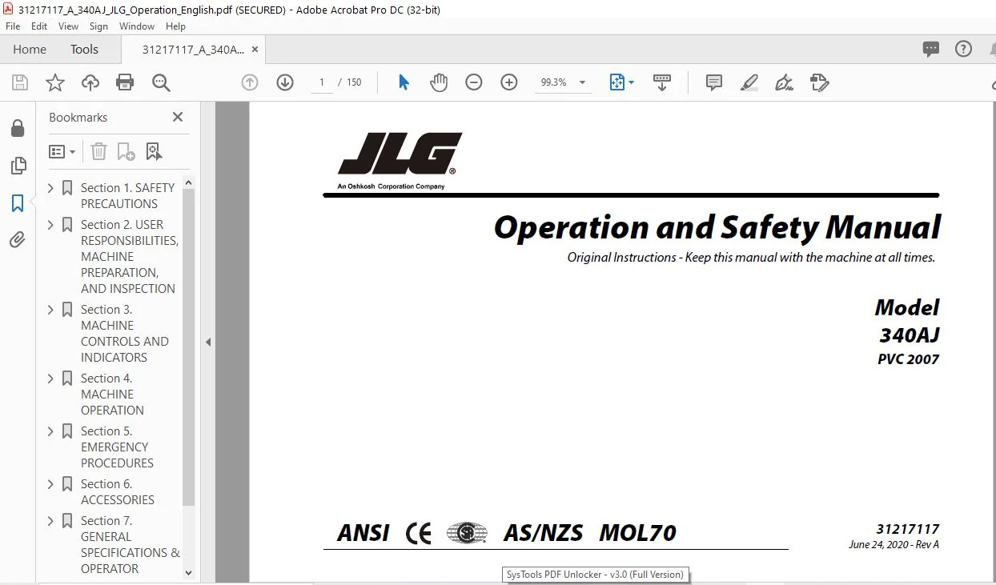This screenshot has height=585, width=996.
Task: Open the security lock panel
Action: pyautogui.click(x=18, y=128)
